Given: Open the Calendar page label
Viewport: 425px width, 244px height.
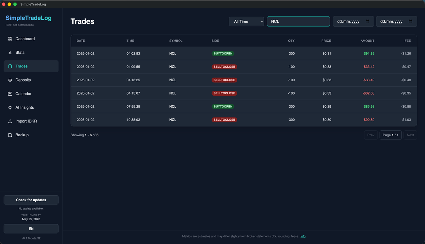Looking at the screenshot, I should point(23,94).
